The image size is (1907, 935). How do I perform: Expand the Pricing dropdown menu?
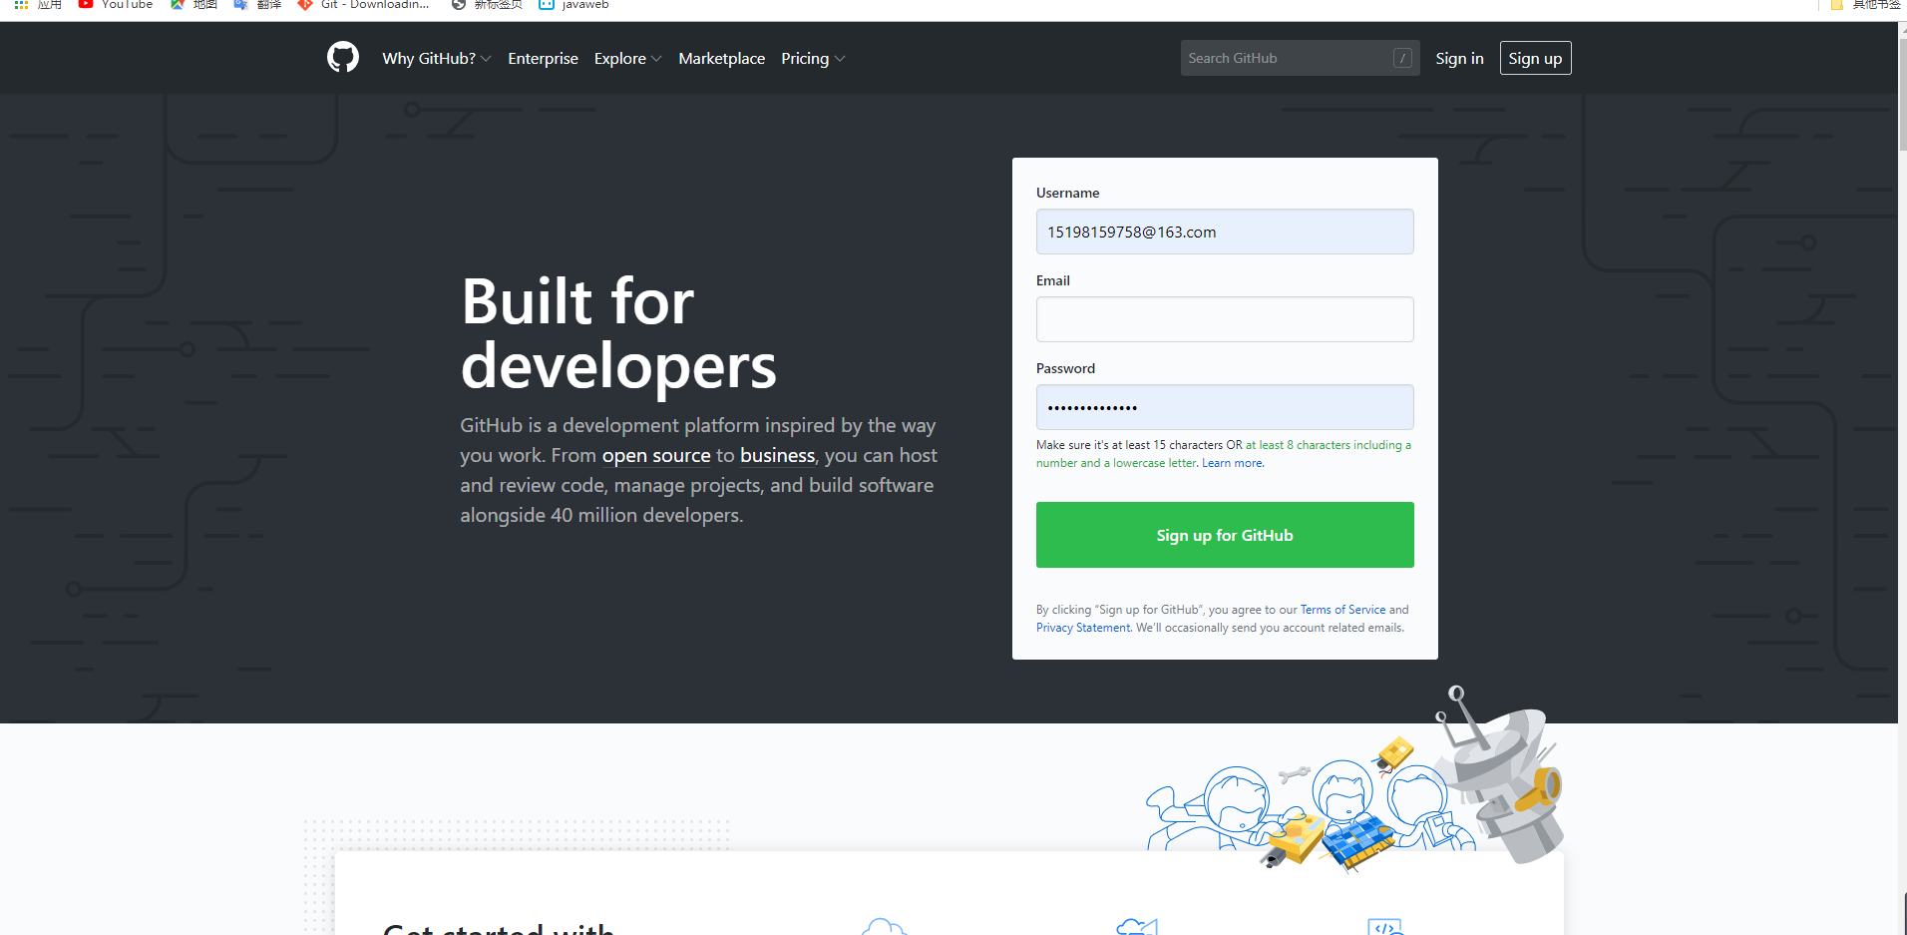[813, 58]
